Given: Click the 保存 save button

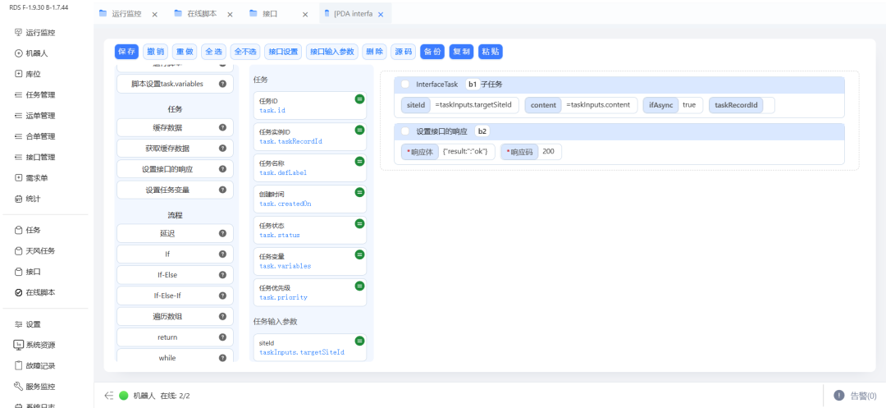Looking at the screenshot, I should pos(126,51).
